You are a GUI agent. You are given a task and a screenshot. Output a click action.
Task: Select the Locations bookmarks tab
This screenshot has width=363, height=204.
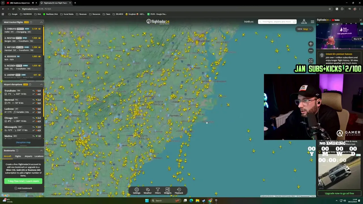click(39, 156)
